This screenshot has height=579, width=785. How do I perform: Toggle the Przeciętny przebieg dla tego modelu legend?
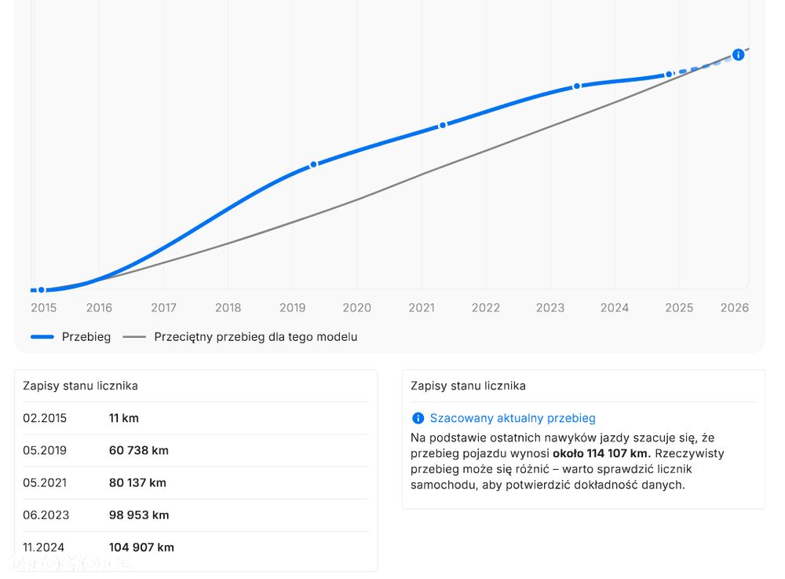255,337
